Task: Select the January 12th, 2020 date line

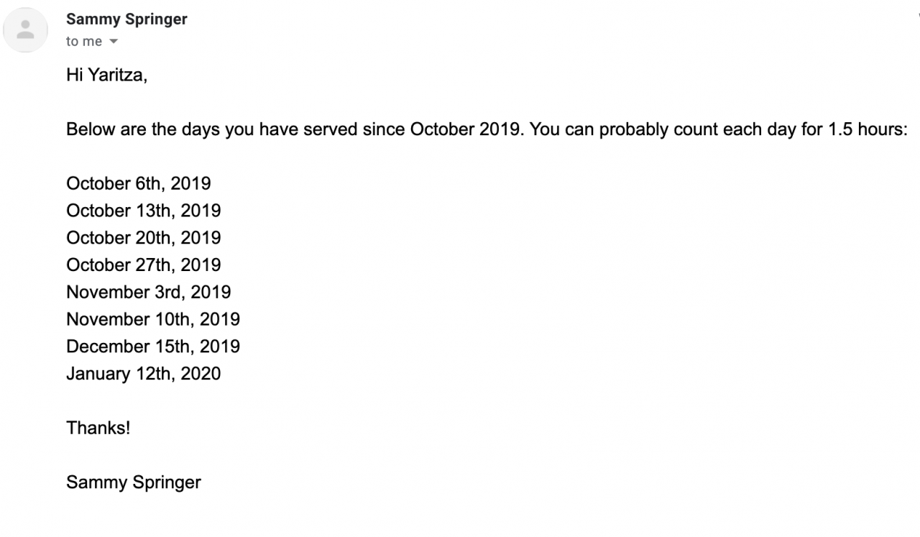Action: coord(144,374)
